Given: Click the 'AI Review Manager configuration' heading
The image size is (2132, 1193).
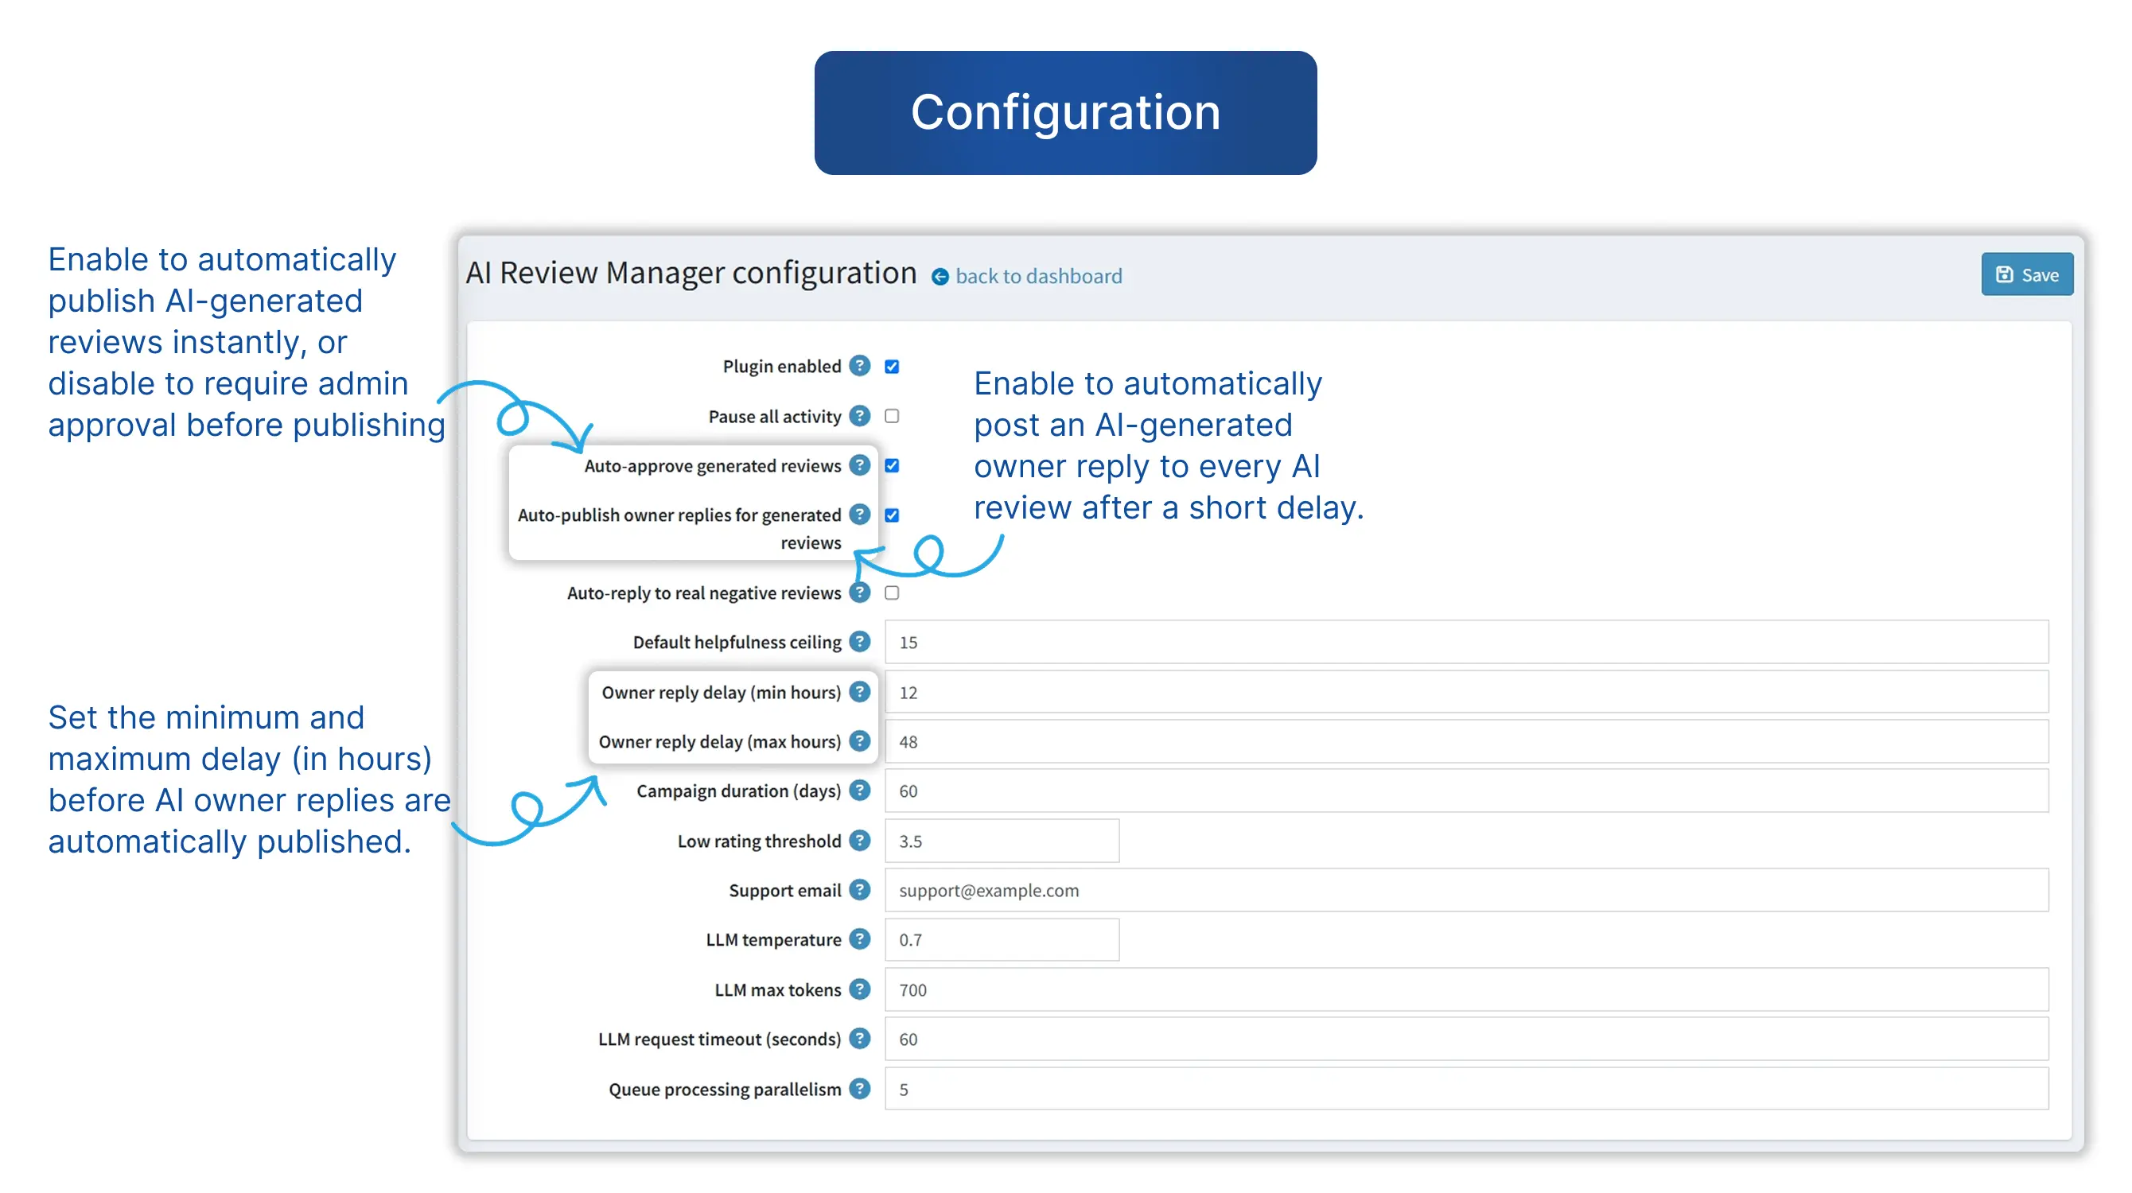Looking at the screenshot, I should point(691,273).
